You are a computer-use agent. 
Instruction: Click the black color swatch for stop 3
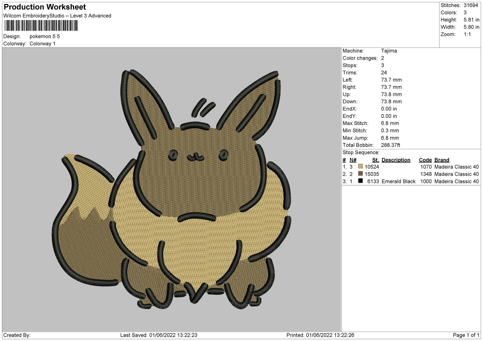[360, 181]
